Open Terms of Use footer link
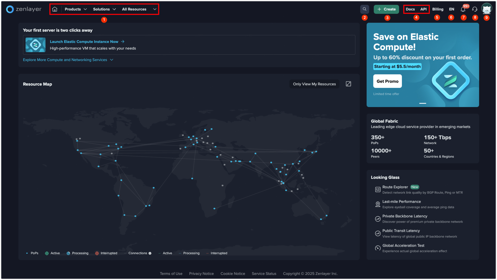The width and height of the screenshot is (497, 280). (171, 274)
